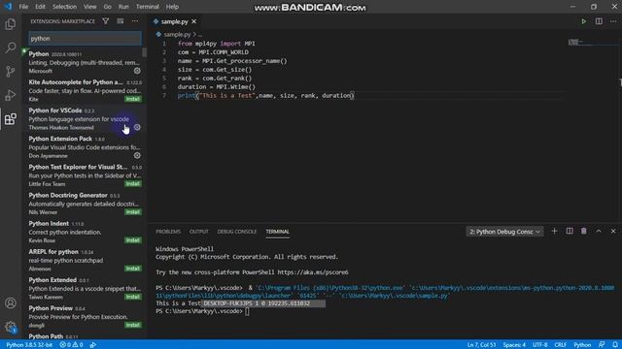Viewport: 622px width, 349px height.
Task: Open the Run and Debug view
Action: pyautogui.click(x=11, y=95)
